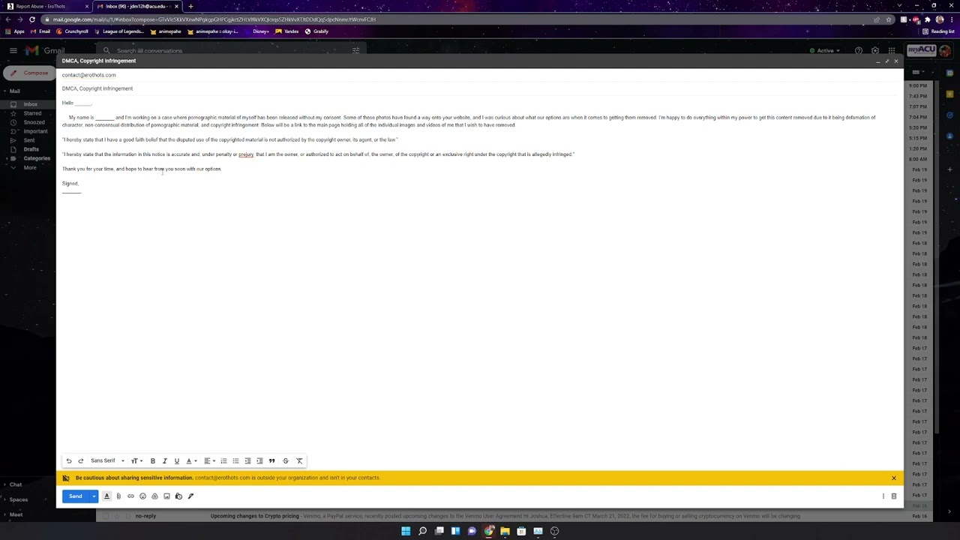Click the Gmail main menu hamburger
960x540 pixels.
(x=13, y=50)
